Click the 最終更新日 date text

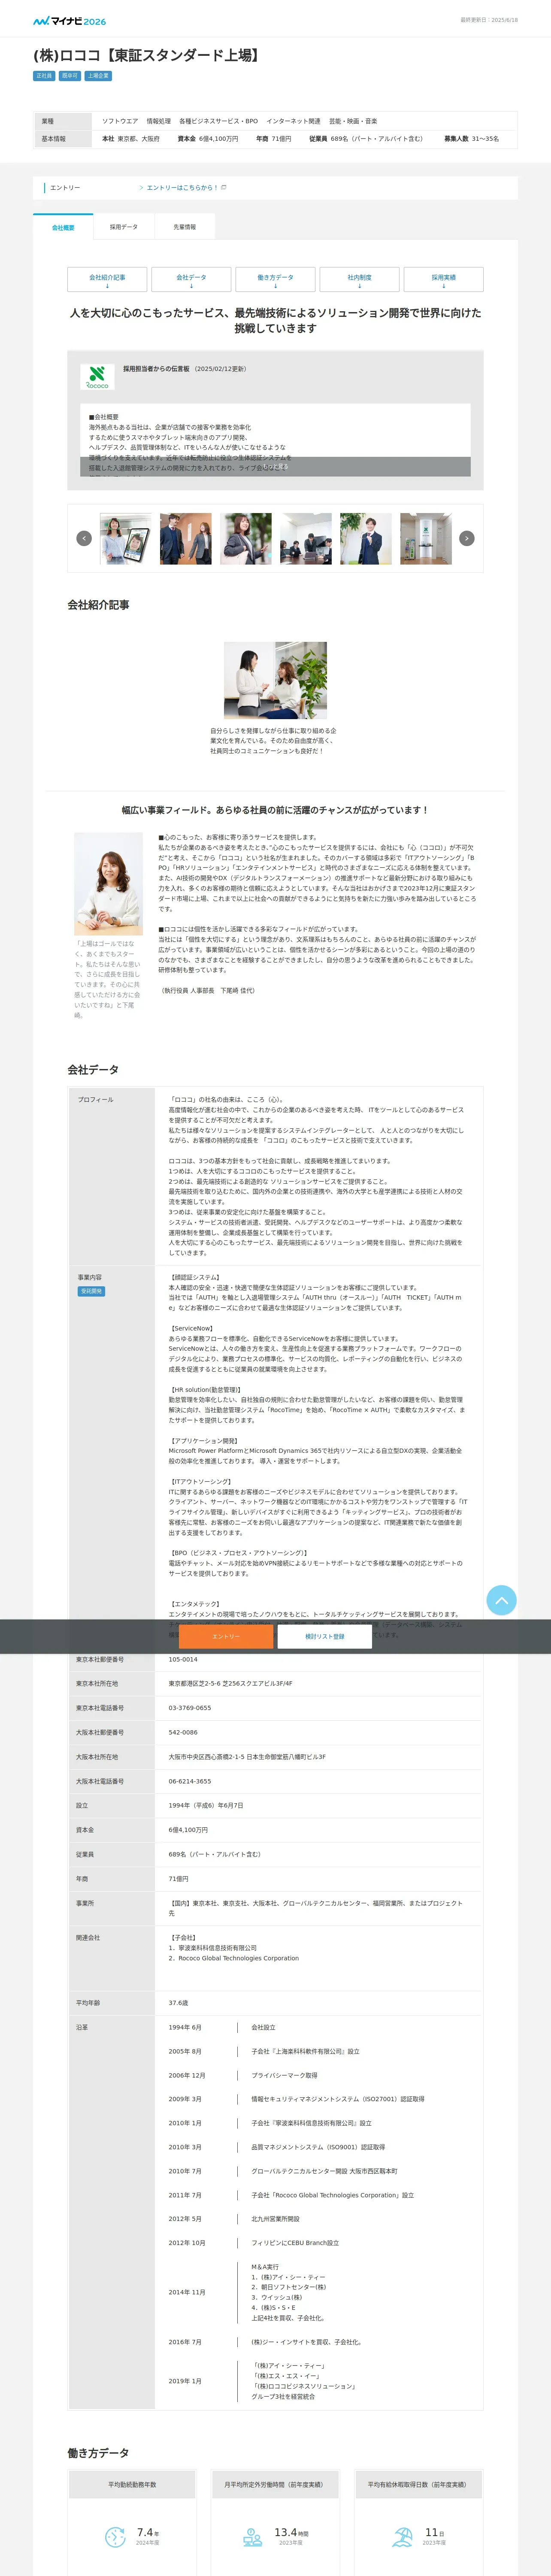tap(489, 20)
